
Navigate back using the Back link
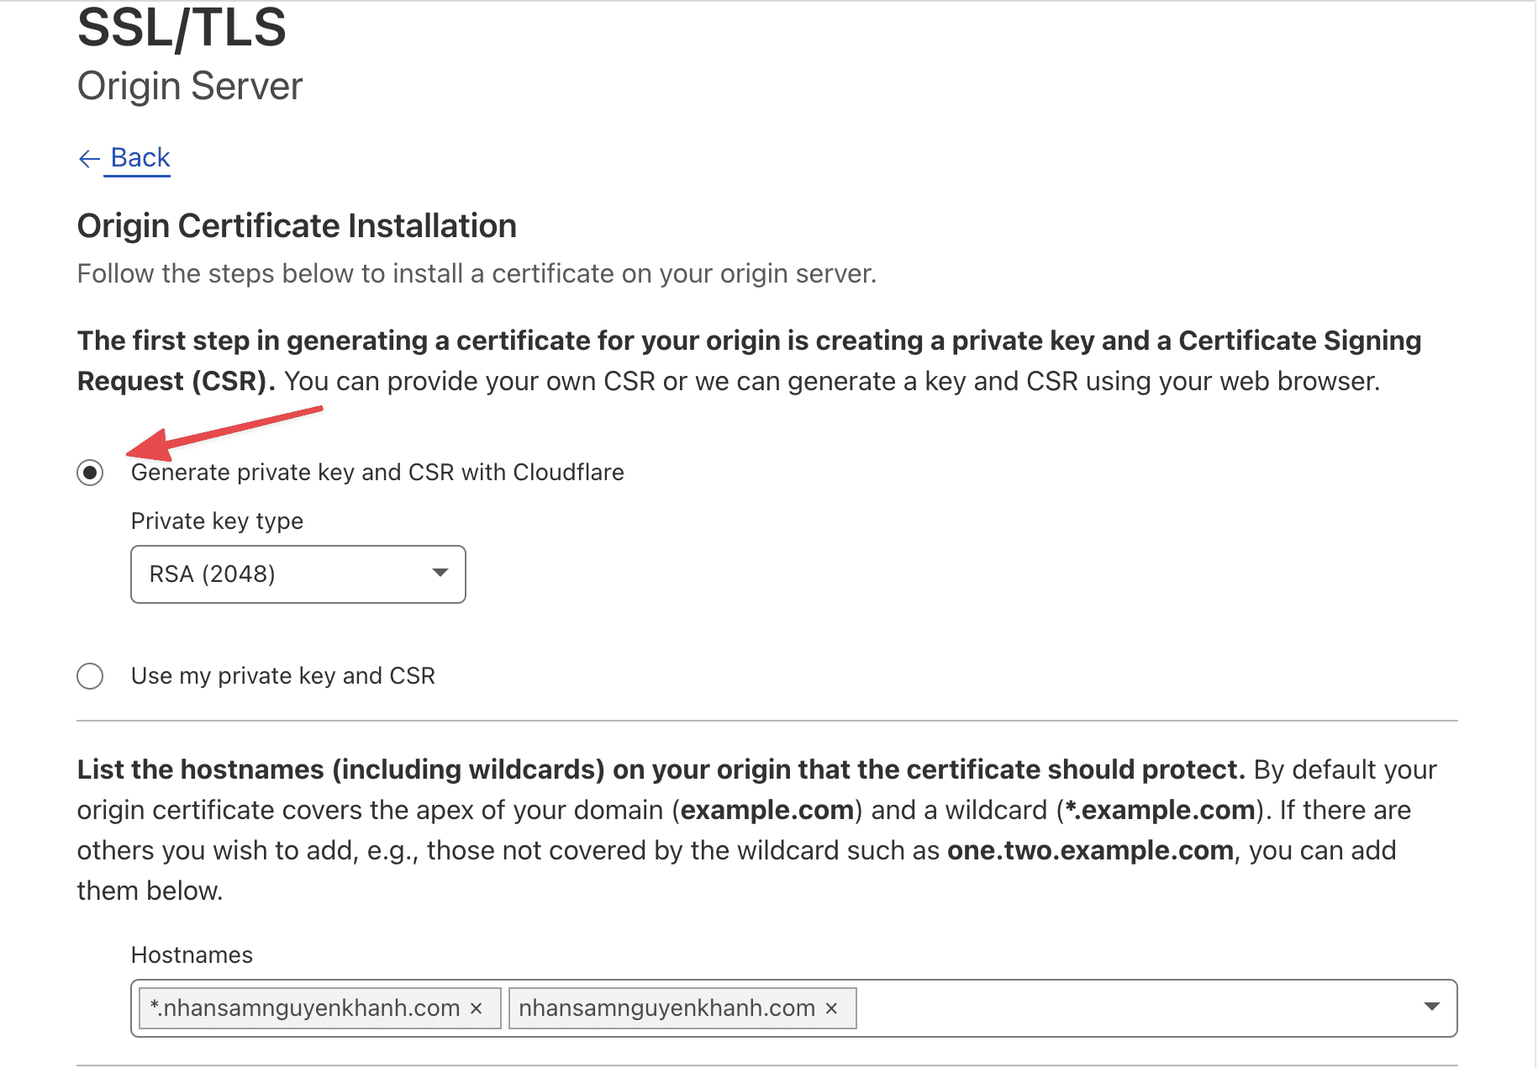pos(138,157)
